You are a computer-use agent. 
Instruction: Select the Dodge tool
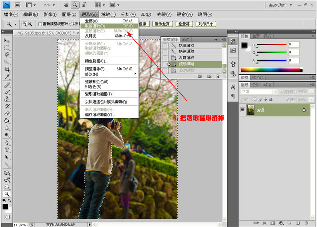click(x=7, y=135)
